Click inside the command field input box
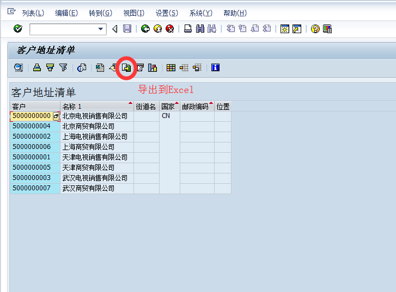Screen dimensions: 396x292 pos(64,29)
